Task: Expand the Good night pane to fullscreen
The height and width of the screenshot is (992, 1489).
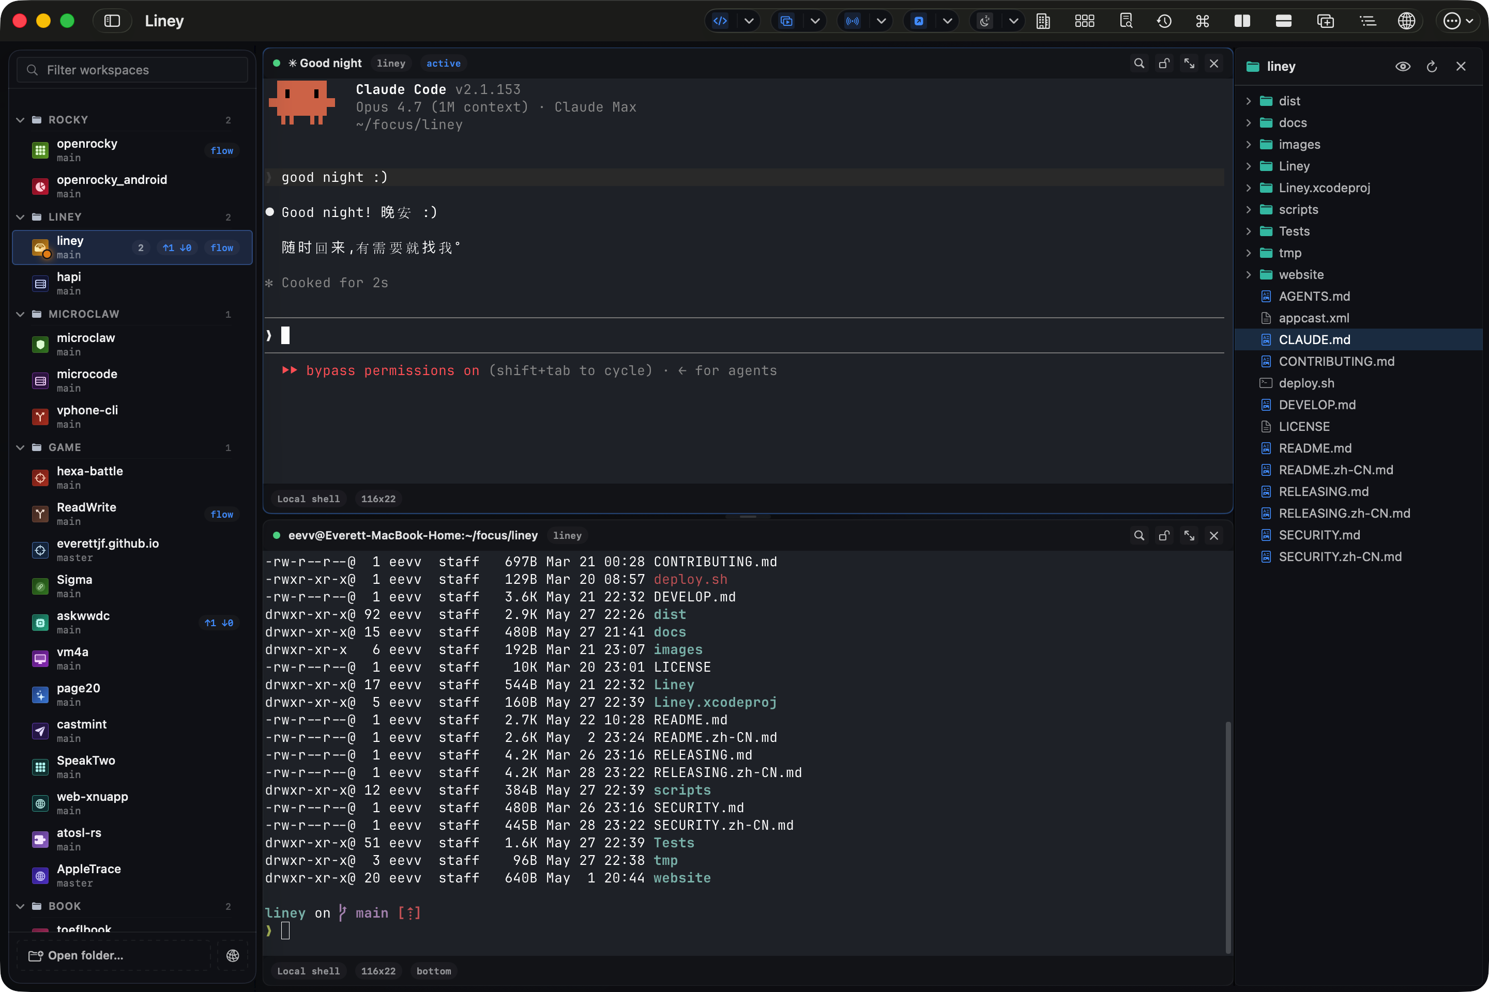Action: (1190, 63)
